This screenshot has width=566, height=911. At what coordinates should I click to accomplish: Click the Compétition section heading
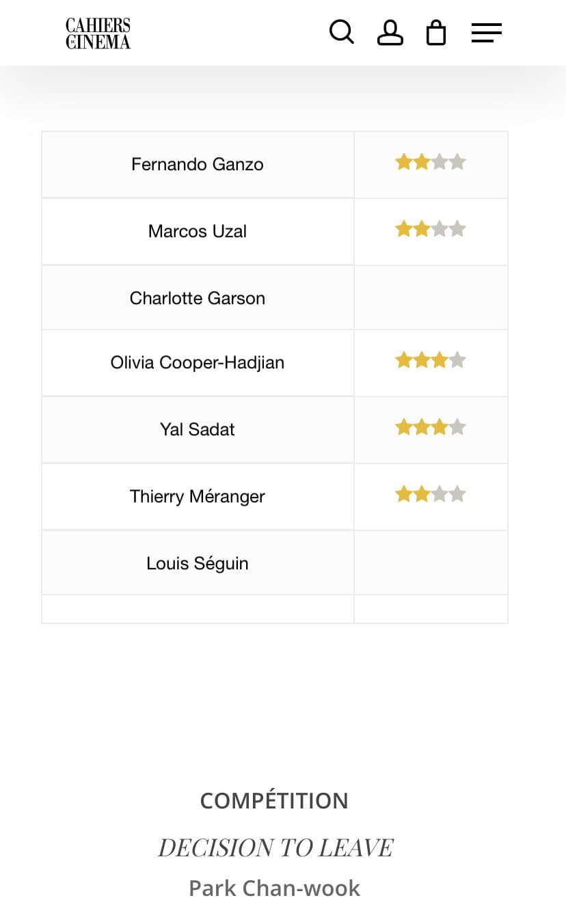click(274, 800)
